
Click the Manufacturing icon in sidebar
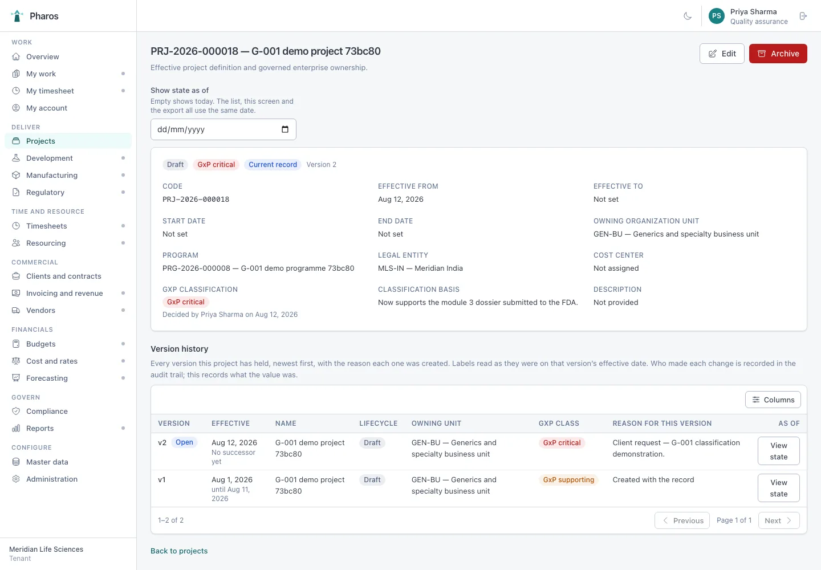(x=16, y=176)
